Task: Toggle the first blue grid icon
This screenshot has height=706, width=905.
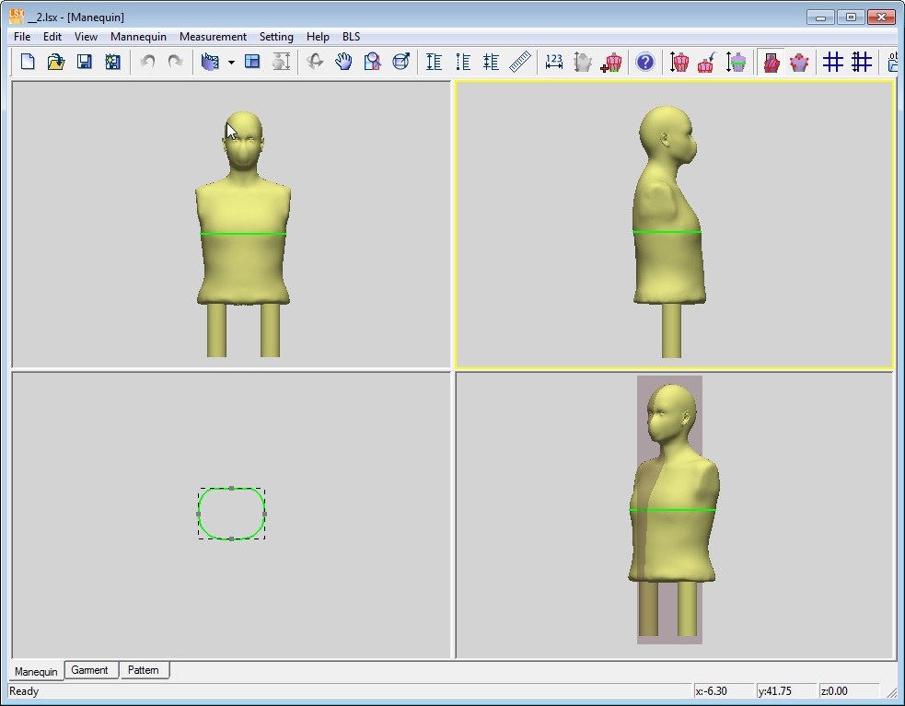Action: pos(833,62)
